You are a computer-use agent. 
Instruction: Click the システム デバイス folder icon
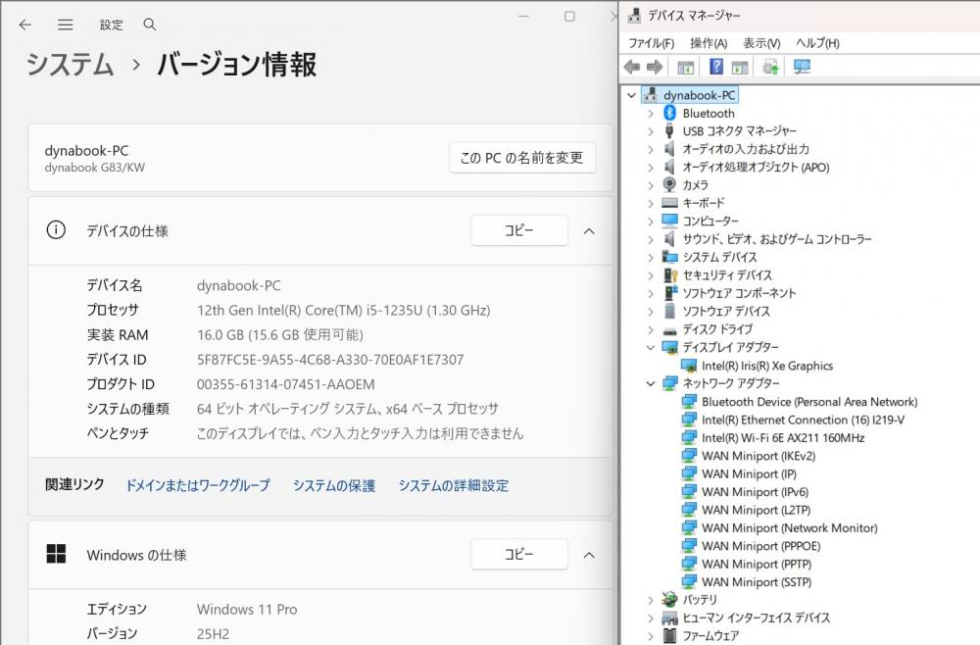click(669, 257)
